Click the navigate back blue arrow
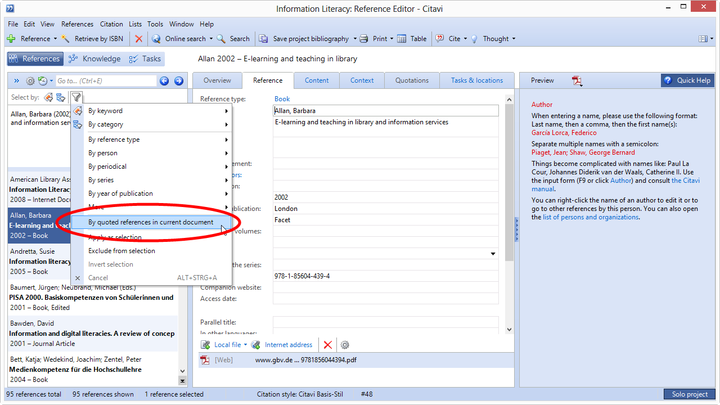Viewport: 720px width, 405px height. 164,81
